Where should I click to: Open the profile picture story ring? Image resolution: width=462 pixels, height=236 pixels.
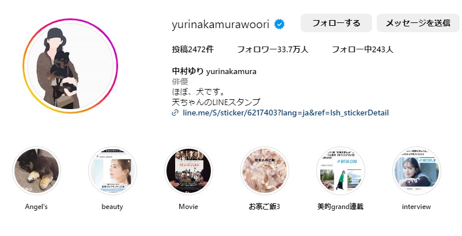coord(70,66)
